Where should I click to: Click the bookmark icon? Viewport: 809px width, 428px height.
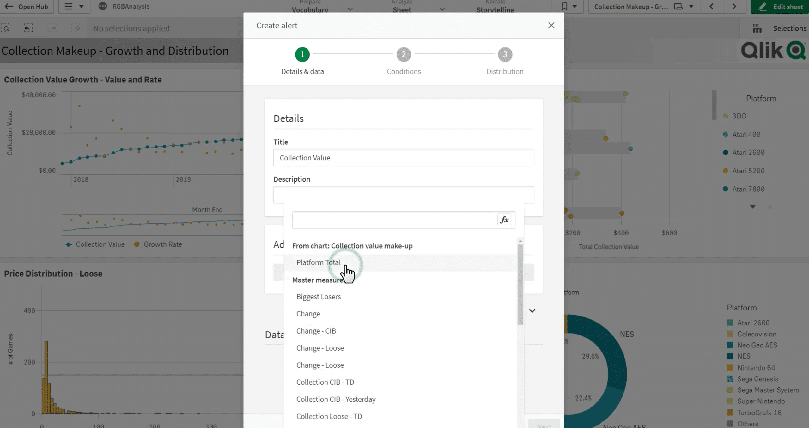pos(564,6)
